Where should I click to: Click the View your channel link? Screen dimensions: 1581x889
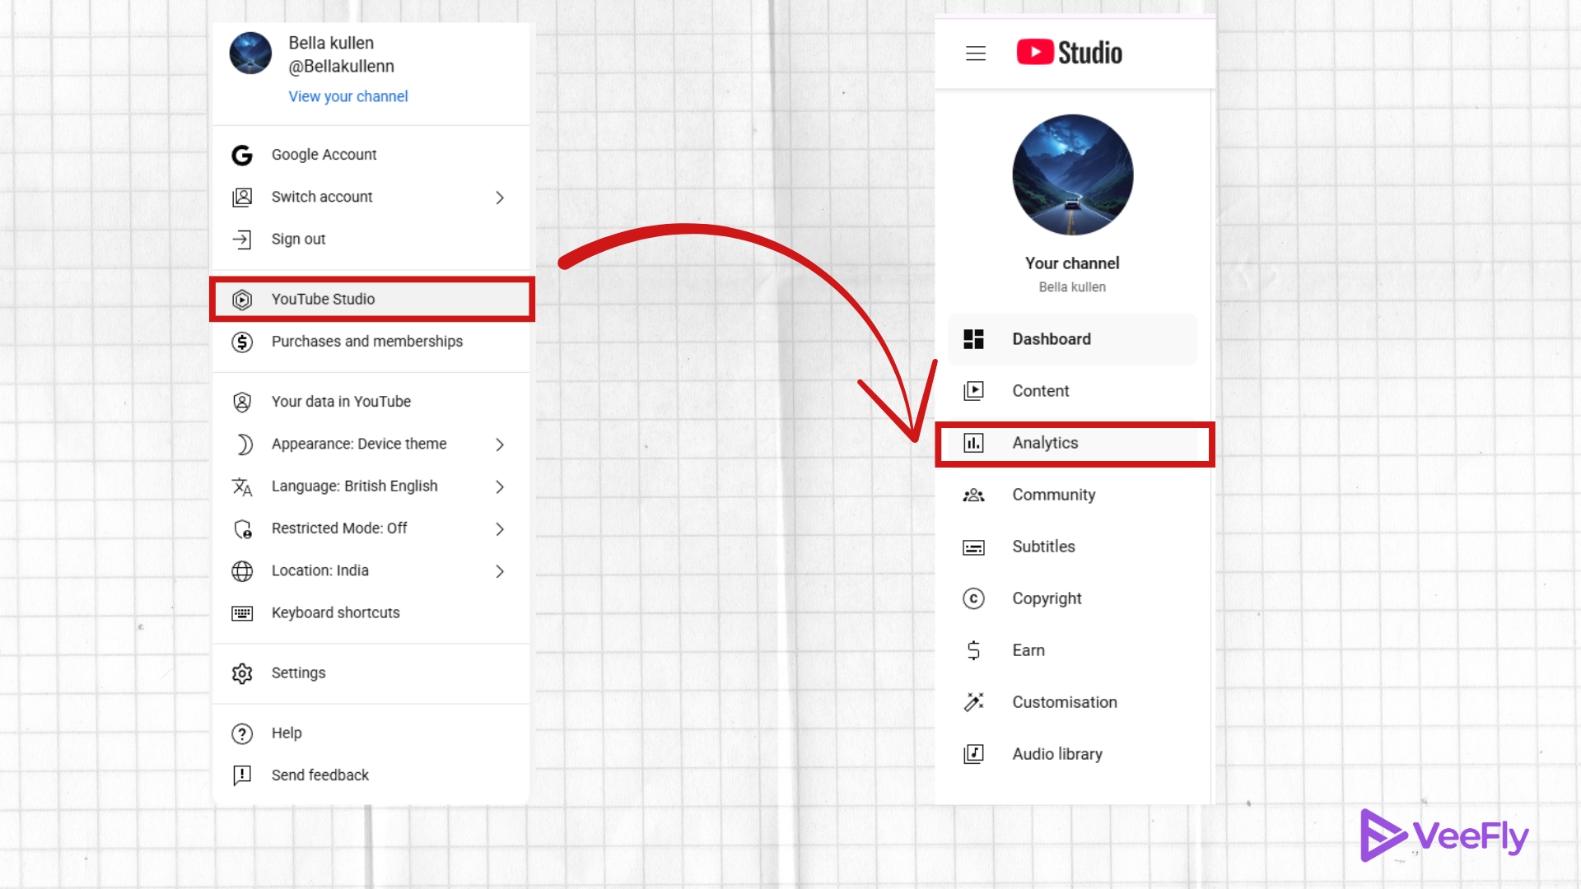[347, 96]
